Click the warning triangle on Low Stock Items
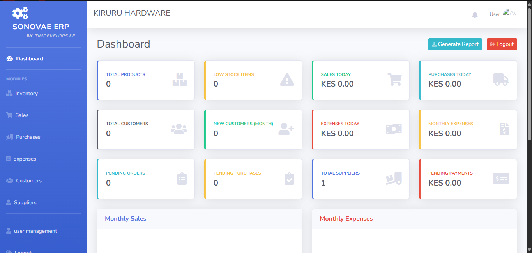 pos(287,79)
